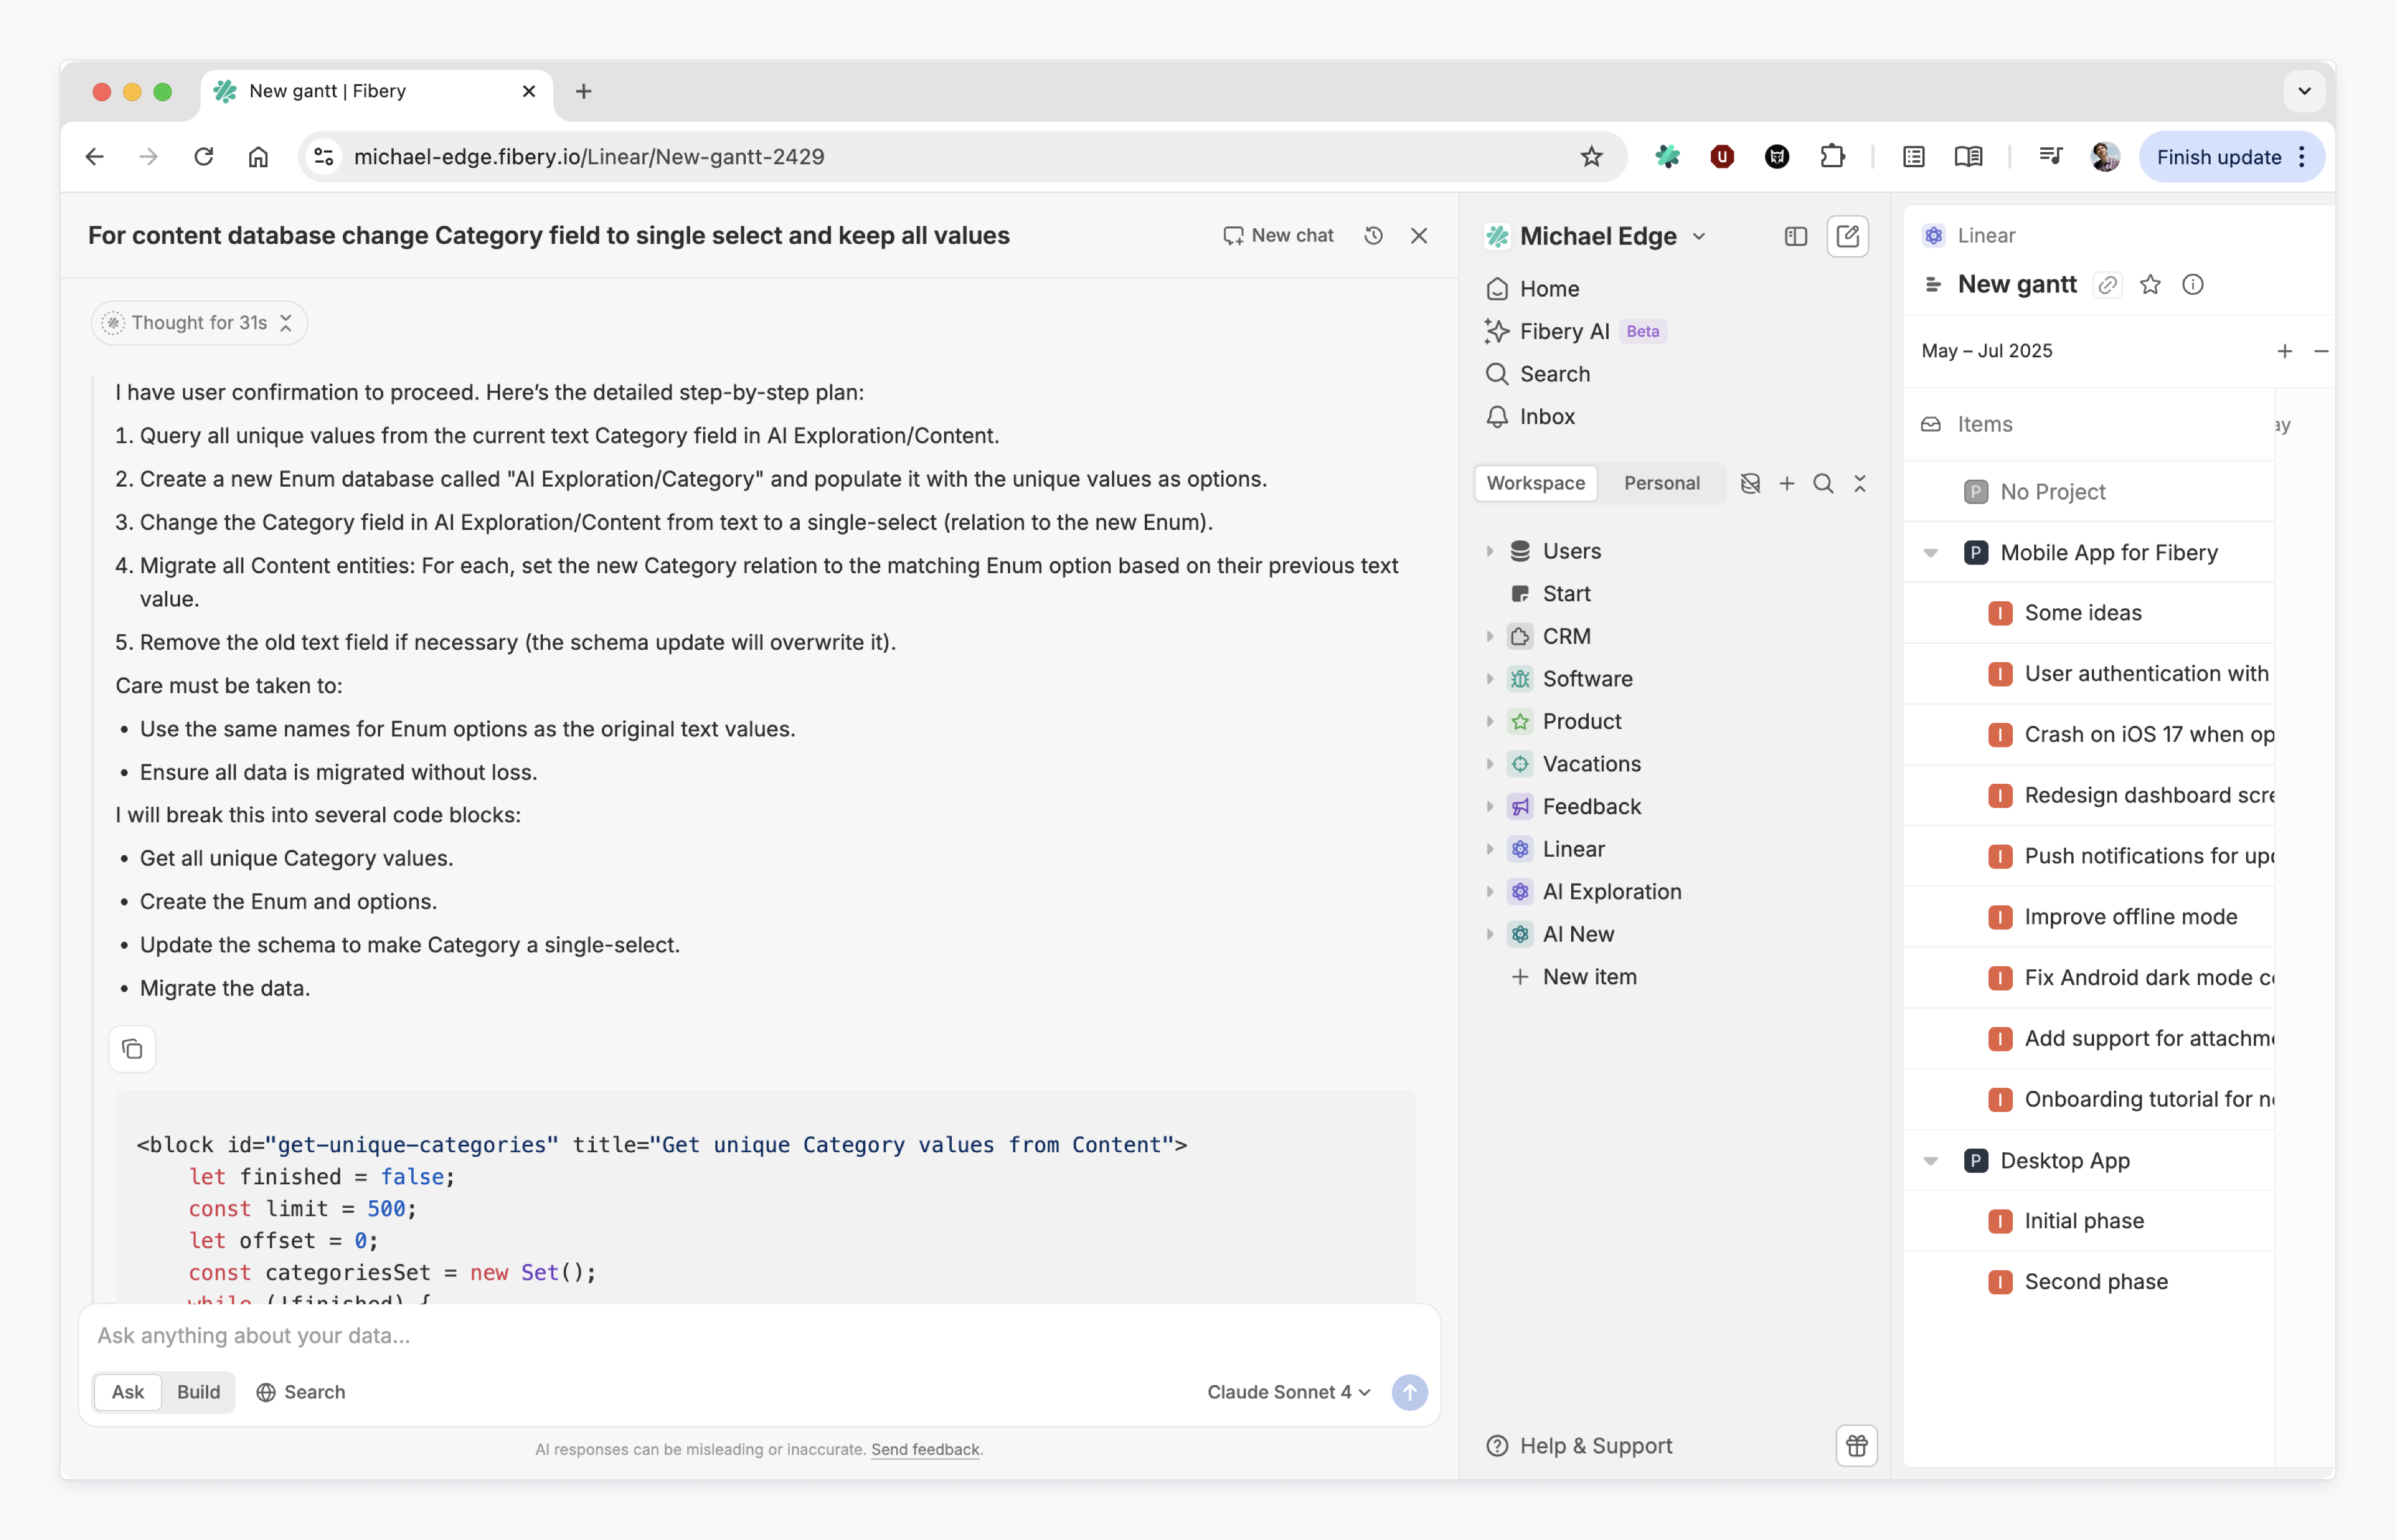Go back in browser history
This screenshot has height=1540, width=2396.
pos(95,157)
